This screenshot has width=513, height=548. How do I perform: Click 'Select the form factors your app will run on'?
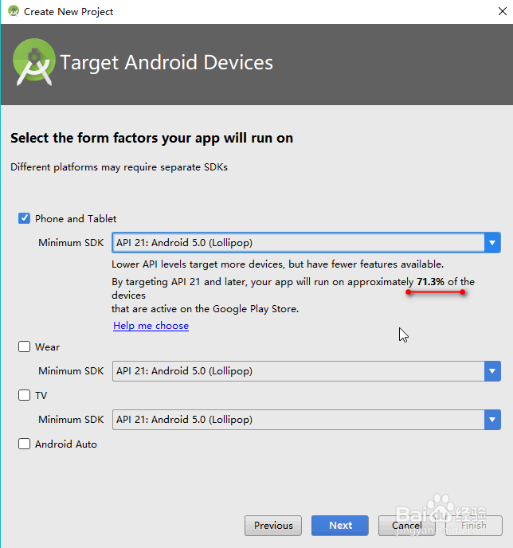tap(151, 138)
